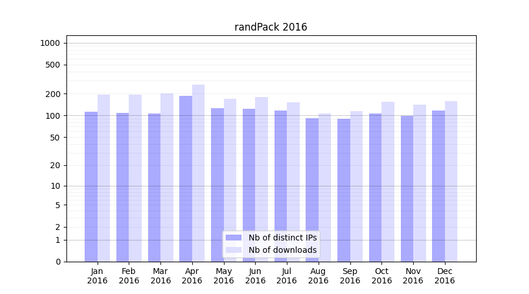Click the Jun 2016 x-axis label
The image size is (529, 294).
255,276
